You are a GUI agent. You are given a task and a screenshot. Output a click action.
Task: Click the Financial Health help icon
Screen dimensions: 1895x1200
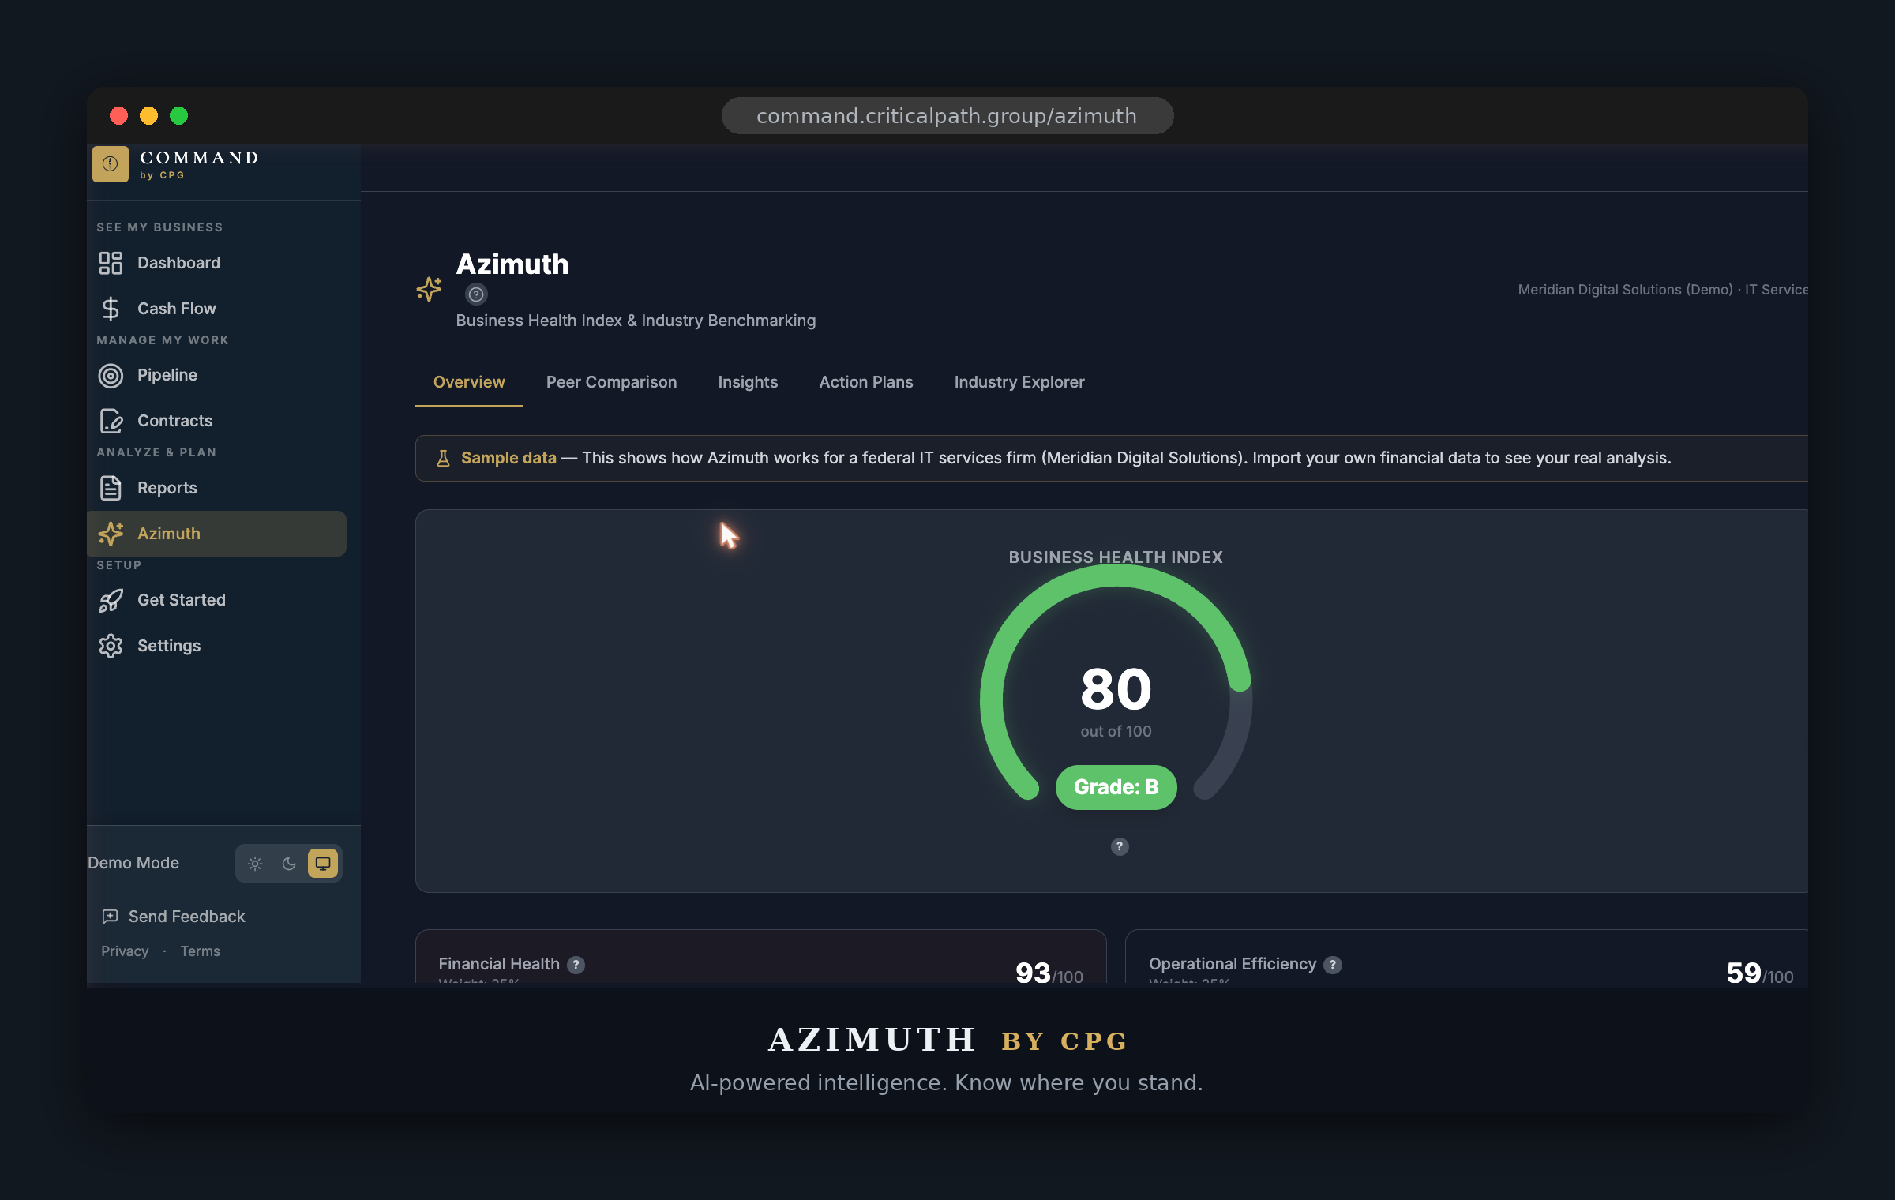click(576, 965)
